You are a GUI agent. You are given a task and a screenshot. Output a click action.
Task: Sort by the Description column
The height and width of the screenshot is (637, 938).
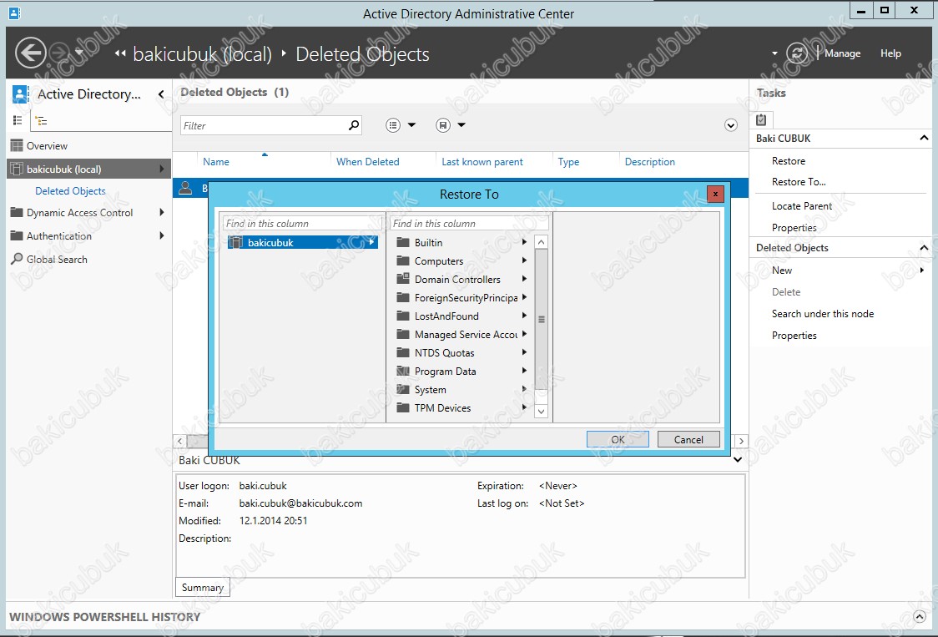649,162
